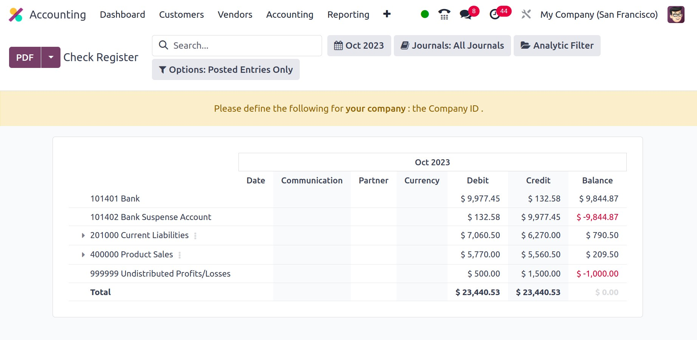Open the Vendors menu
Image resolution: width=697 pixels, height=340 pixels.
coord(235,15)
